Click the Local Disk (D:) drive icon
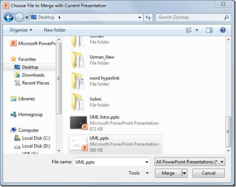This screenshot has height=187, width=236. pos(17,147)
